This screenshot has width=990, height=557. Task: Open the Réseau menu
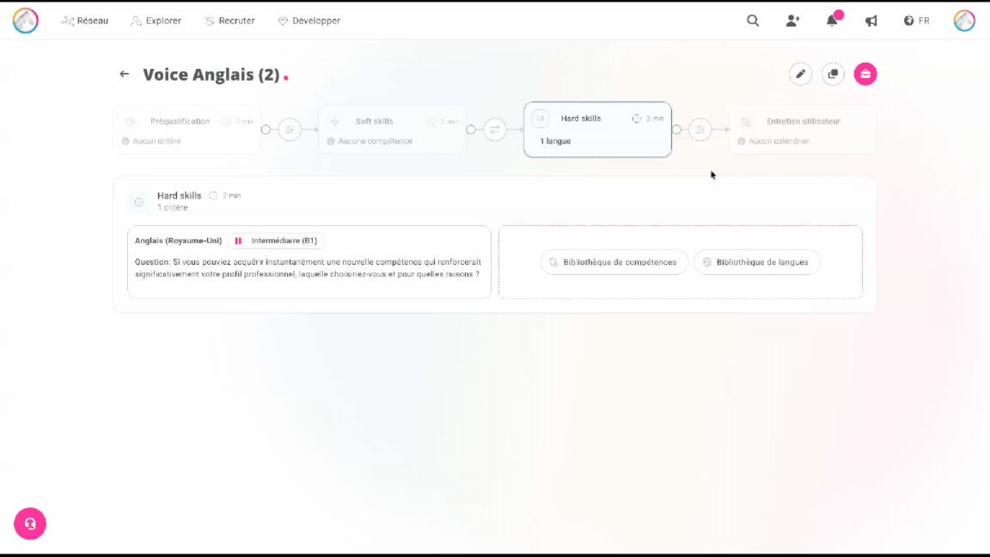pyautogui.click(x=84, y=21)
